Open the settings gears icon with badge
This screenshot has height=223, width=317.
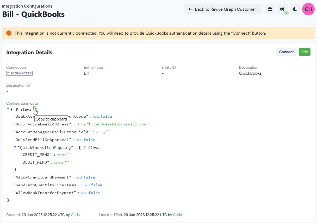point(282,9)
